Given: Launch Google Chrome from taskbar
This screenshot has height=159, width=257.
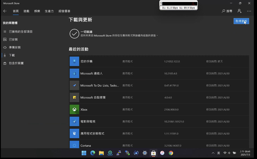Looking at the screenshot, I should coord(171,153).
